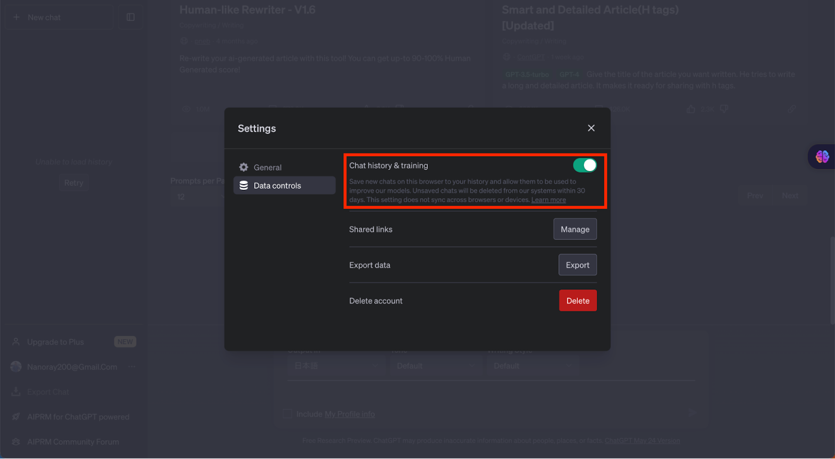The image size is (835, 459).
Task: Open the Nanoray200@Gmail.Com account menu
Action: click(x=73, y=367)
